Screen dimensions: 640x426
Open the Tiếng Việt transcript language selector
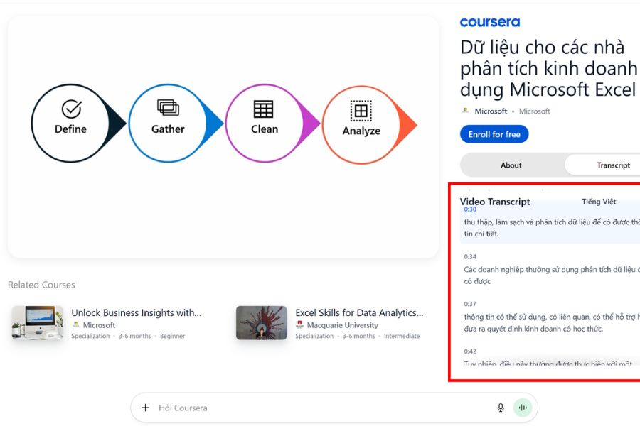(x=599, y=202)
